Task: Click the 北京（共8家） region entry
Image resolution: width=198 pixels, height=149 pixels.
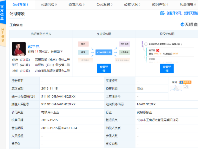Action: (x=21, y=60)
